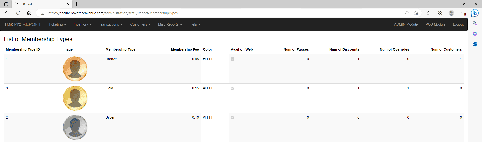Open the Outlook sidebar icon
The height and width of the screenshot is (142, 482).
point(475,44)
